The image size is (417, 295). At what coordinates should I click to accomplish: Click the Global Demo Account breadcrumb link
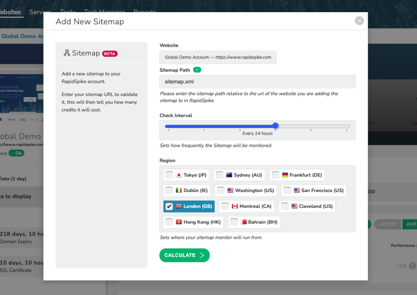[22, 36]
